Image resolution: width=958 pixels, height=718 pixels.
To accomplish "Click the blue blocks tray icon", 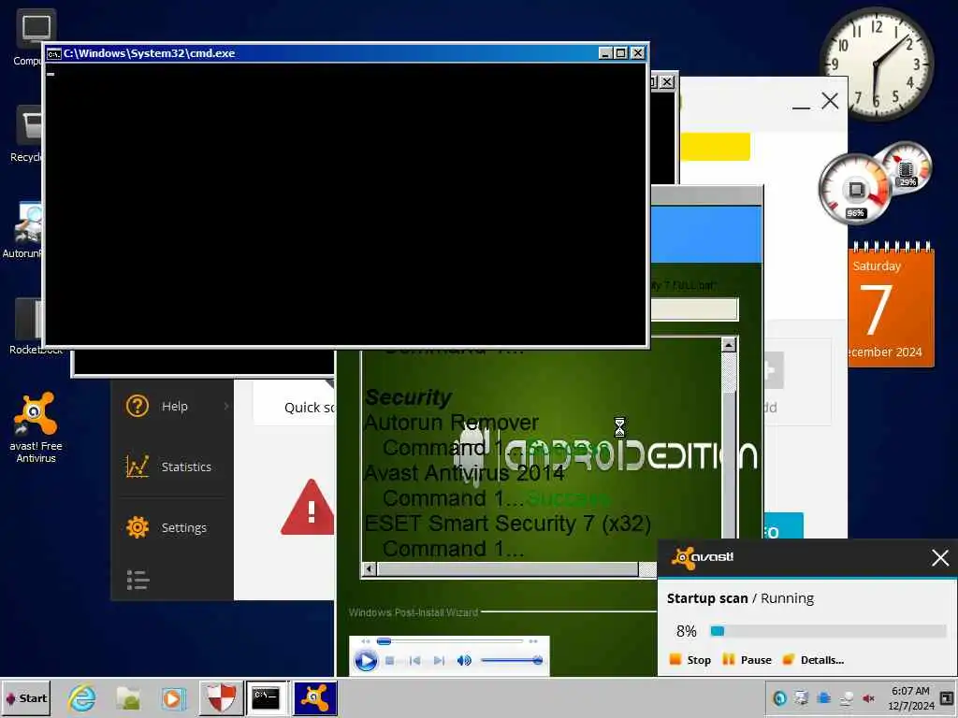I will tap(823, 698).
